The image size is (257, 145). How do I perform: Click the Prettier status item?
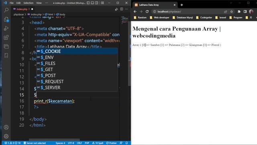pos(111,143)
